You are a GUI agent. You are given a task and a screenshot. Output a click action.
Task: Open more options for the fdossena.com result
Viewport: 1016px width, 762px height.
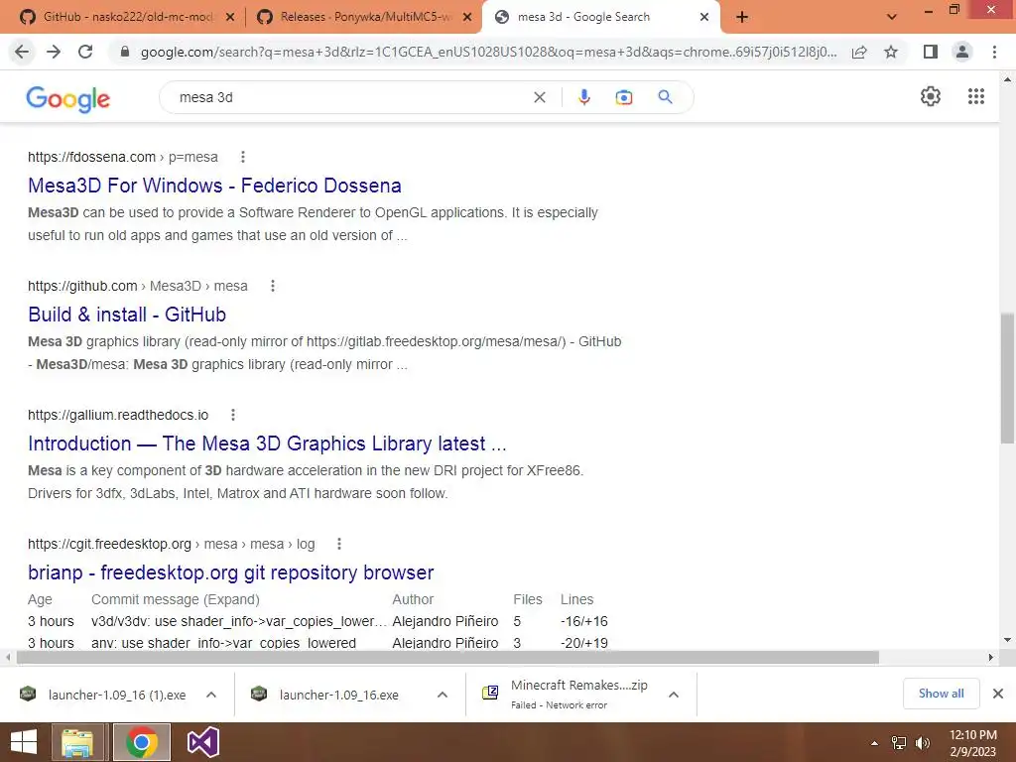pos(242,157)
